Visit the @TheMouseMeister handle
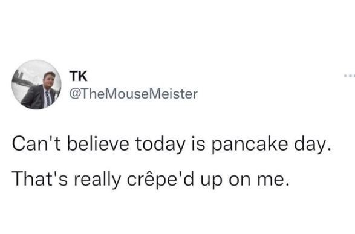Viewport: 355px width, 234px height. [134, 94]
